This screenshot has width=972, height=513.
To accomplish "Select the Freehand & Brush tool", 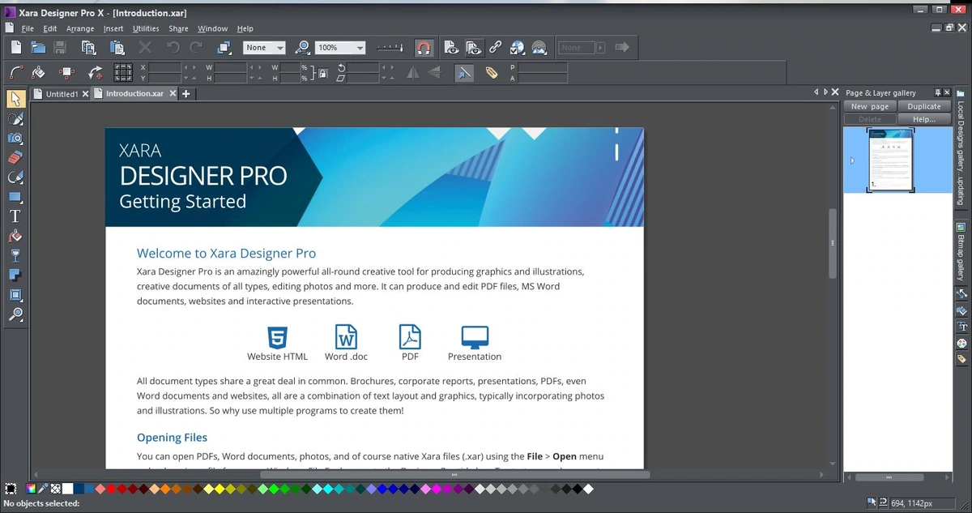I will point(15,119).
